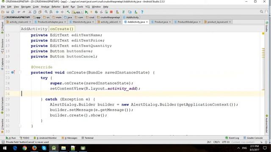This screenshot has width=271, height=152.
Task: Click the Apply Changes lightning icon
Action: coord(91,12)
